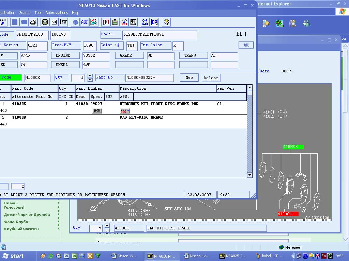Viewport: 349px width, 261px height.
Task: Click the single SEC section icon
Action: [x=54, y=22]
